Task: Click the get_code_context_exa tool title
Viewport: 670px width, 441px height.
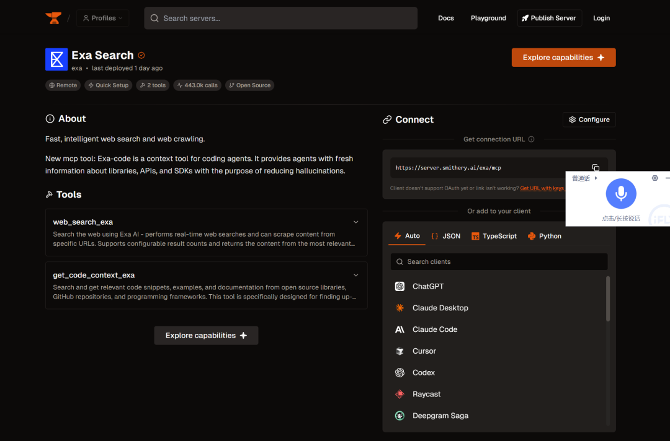Action: pyautogui.click(x=94, y=276)
